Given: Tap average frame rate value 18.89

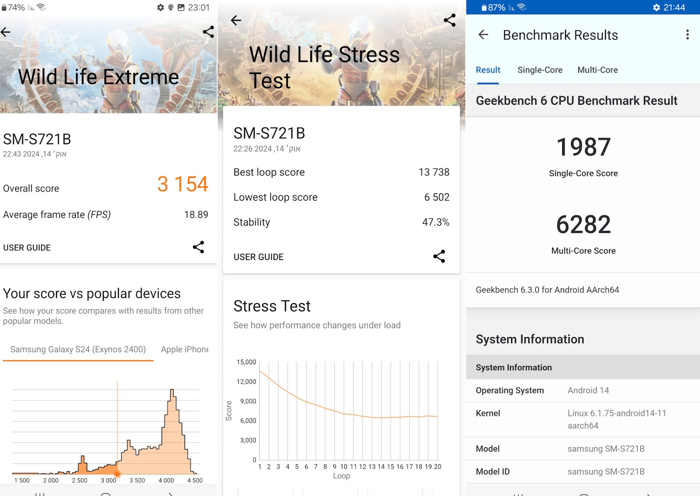Looking at the screenshot, I should click(196, 214).
